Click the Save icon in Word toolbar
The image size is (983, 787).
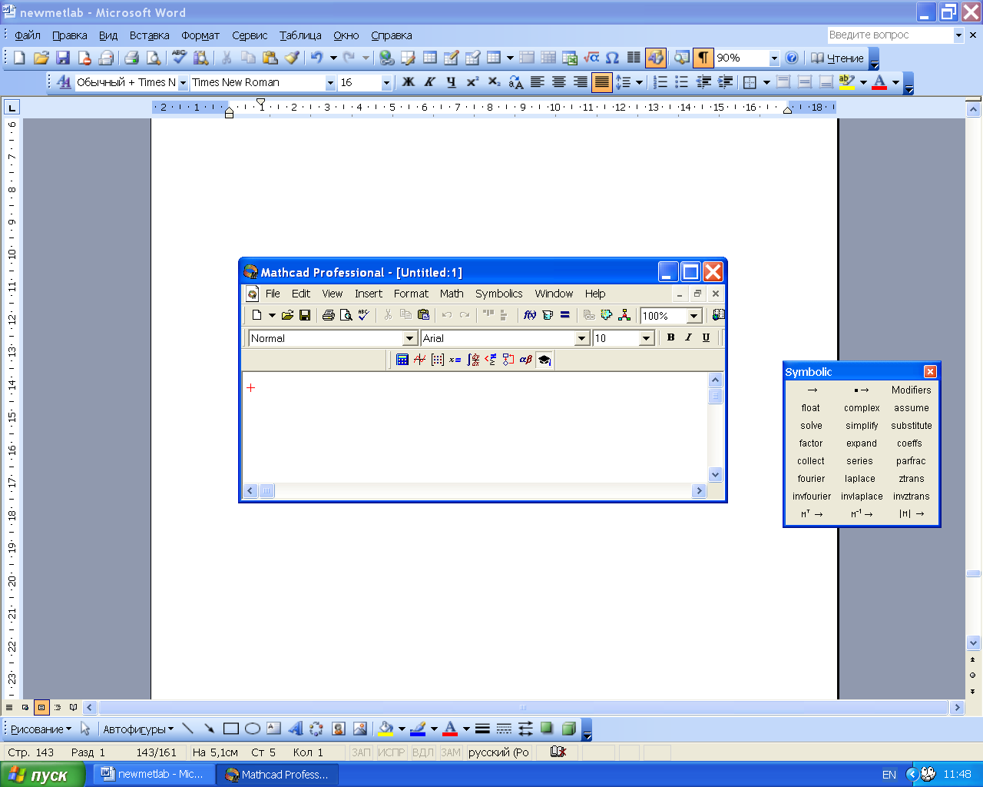pyautogui.click(x=63, y=58)
